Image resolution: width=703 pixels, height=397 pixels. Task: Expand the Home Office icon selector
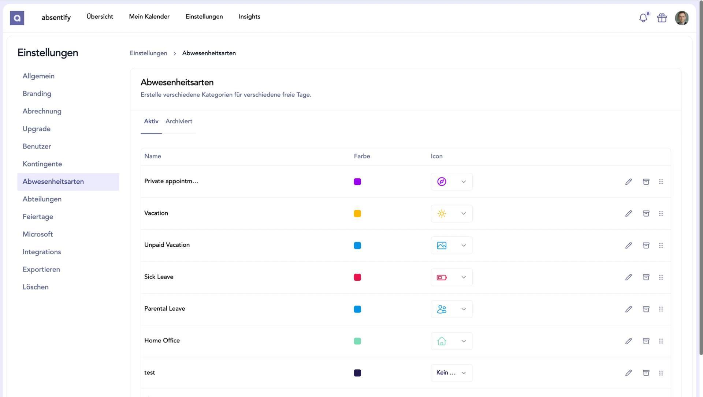(x=451, y=341)
